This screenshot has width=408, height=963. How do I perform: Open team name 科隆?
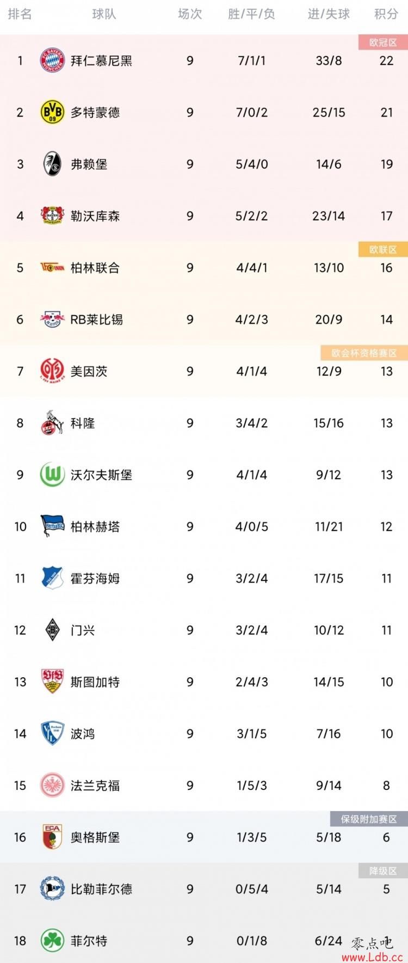tap(83, 423)
